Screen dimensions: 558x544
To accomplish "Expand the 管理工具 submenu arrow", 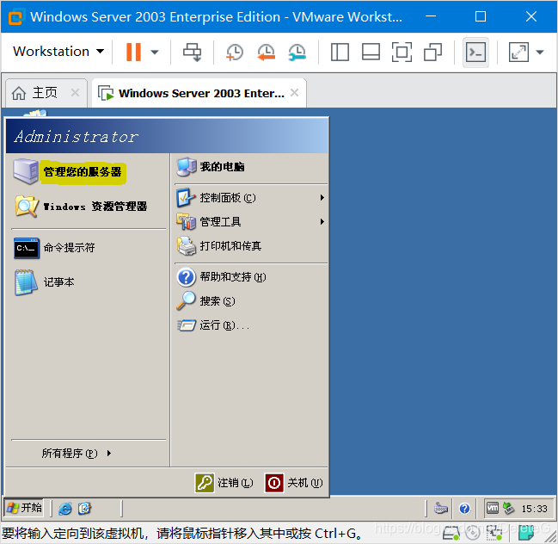I will click(322, 221).
